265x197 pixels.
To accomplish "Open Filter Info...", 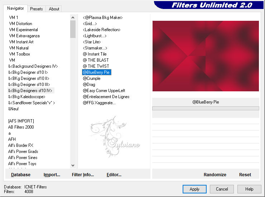I will (83, 175).
